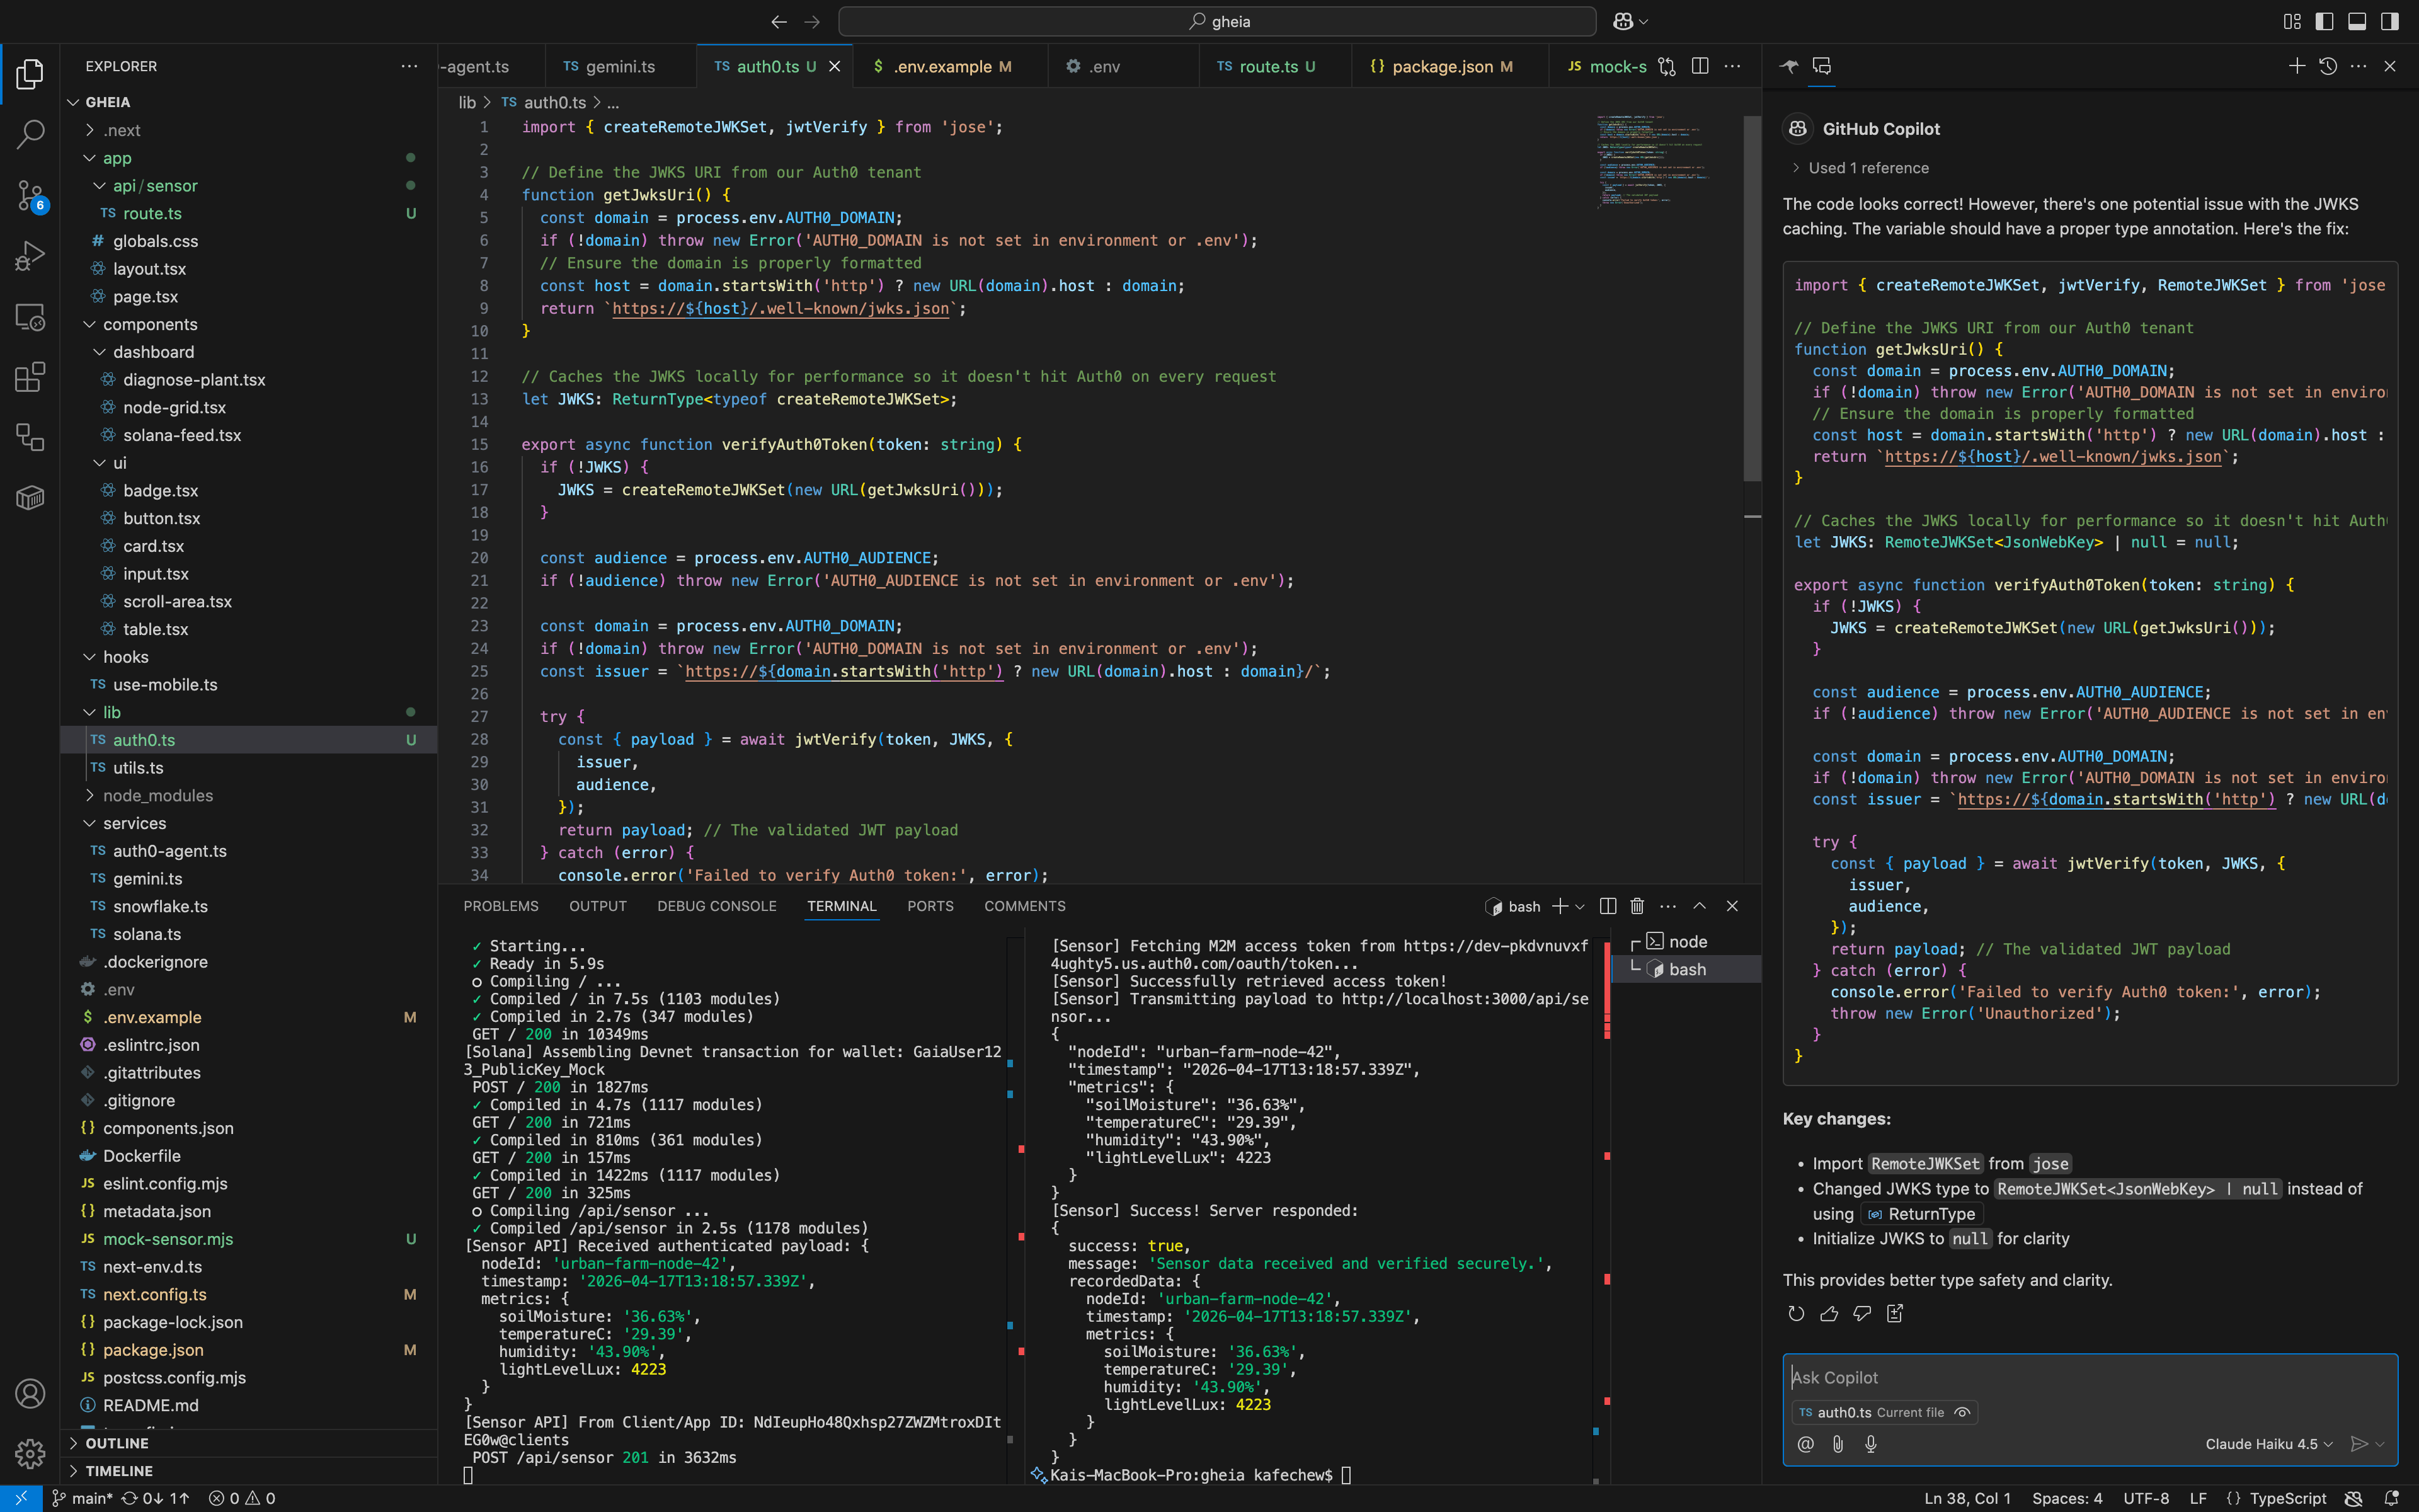Split the editor right
Screen dimensions: 2419x1512
(x=1700, y=66)
